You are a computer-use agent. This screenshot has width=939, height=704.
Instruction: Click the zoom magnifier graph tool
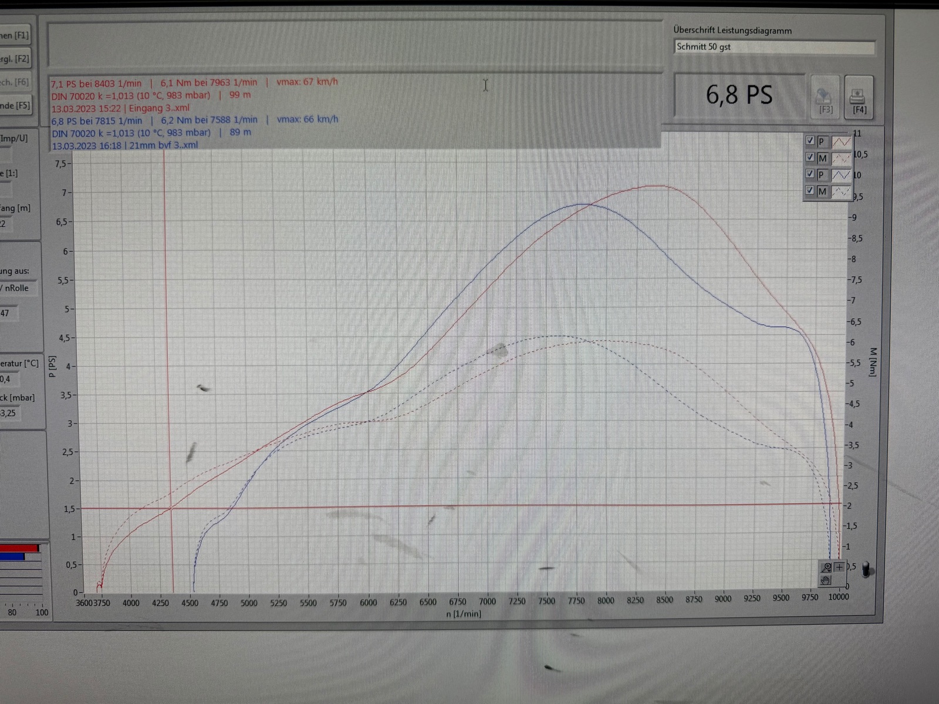point(826,567)
